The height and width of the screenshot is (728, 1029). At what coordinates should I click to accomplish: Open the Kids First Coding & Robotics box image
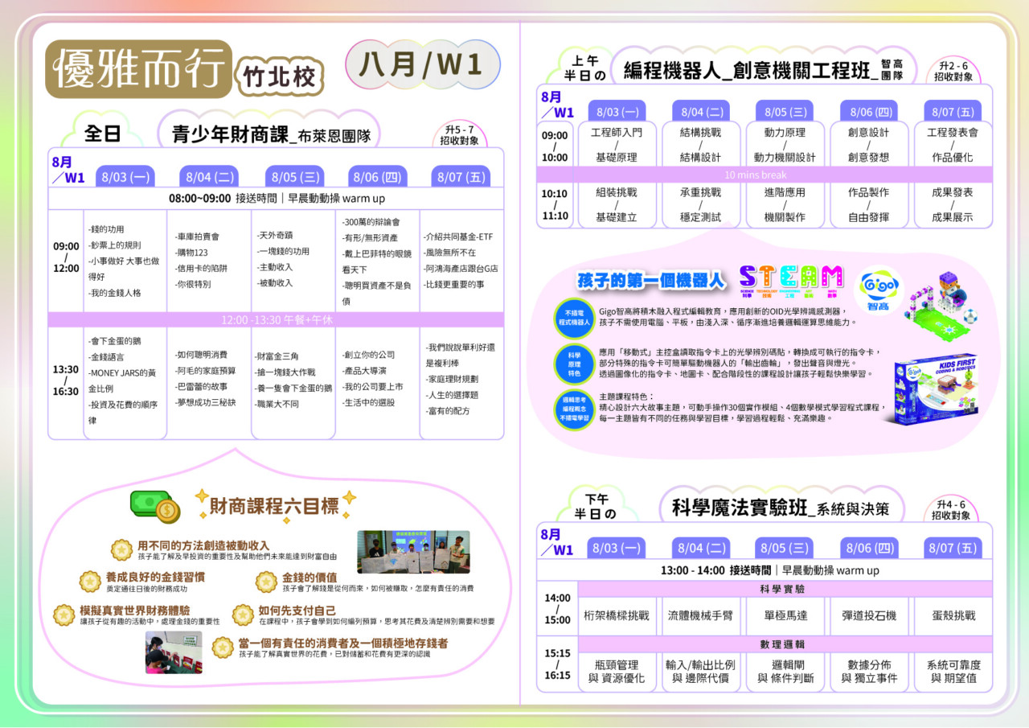(x=935, y=389)
